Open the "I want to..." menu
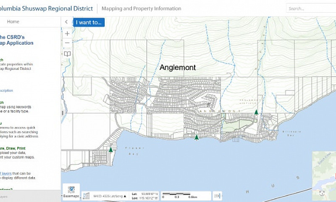The width and height of the screenshot is (336, 202). click(x=89, y=22)
